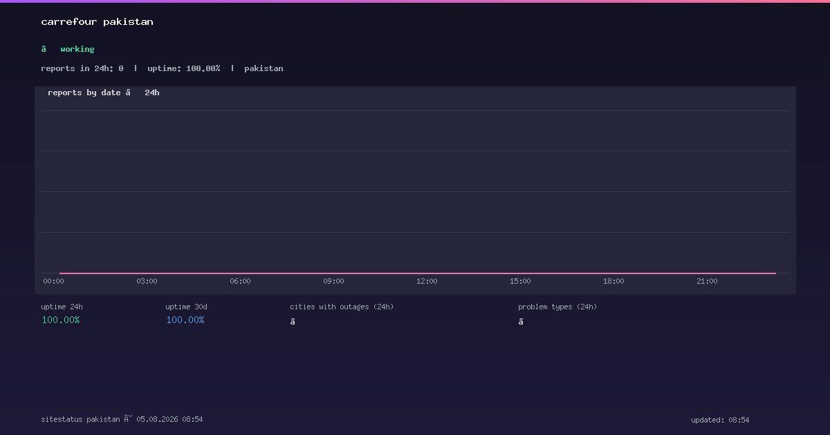Click the reports by date heading

pos(84,93)
